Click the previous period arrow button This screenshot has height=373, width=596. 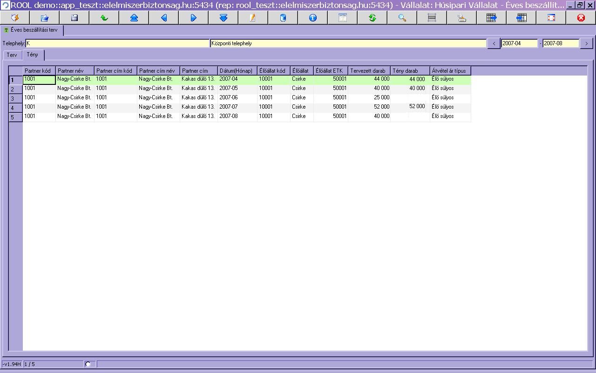(494, 43)
